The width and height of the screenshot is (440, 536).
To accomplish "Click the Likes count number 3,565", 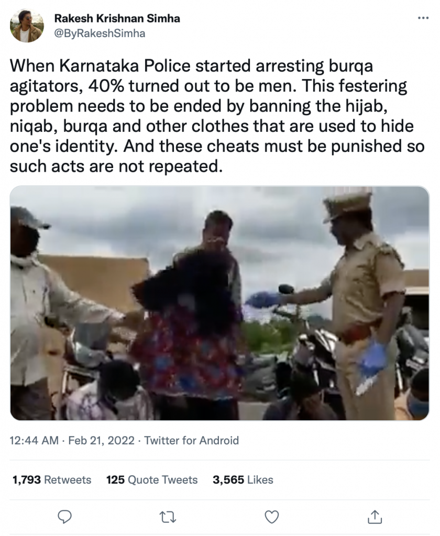I will click(x=228, y=480).
